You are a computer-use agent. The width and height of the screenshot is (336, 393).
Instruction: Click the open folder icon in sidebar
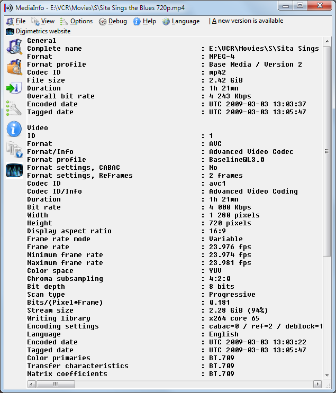pyautogui.click(x=14, y=67)
